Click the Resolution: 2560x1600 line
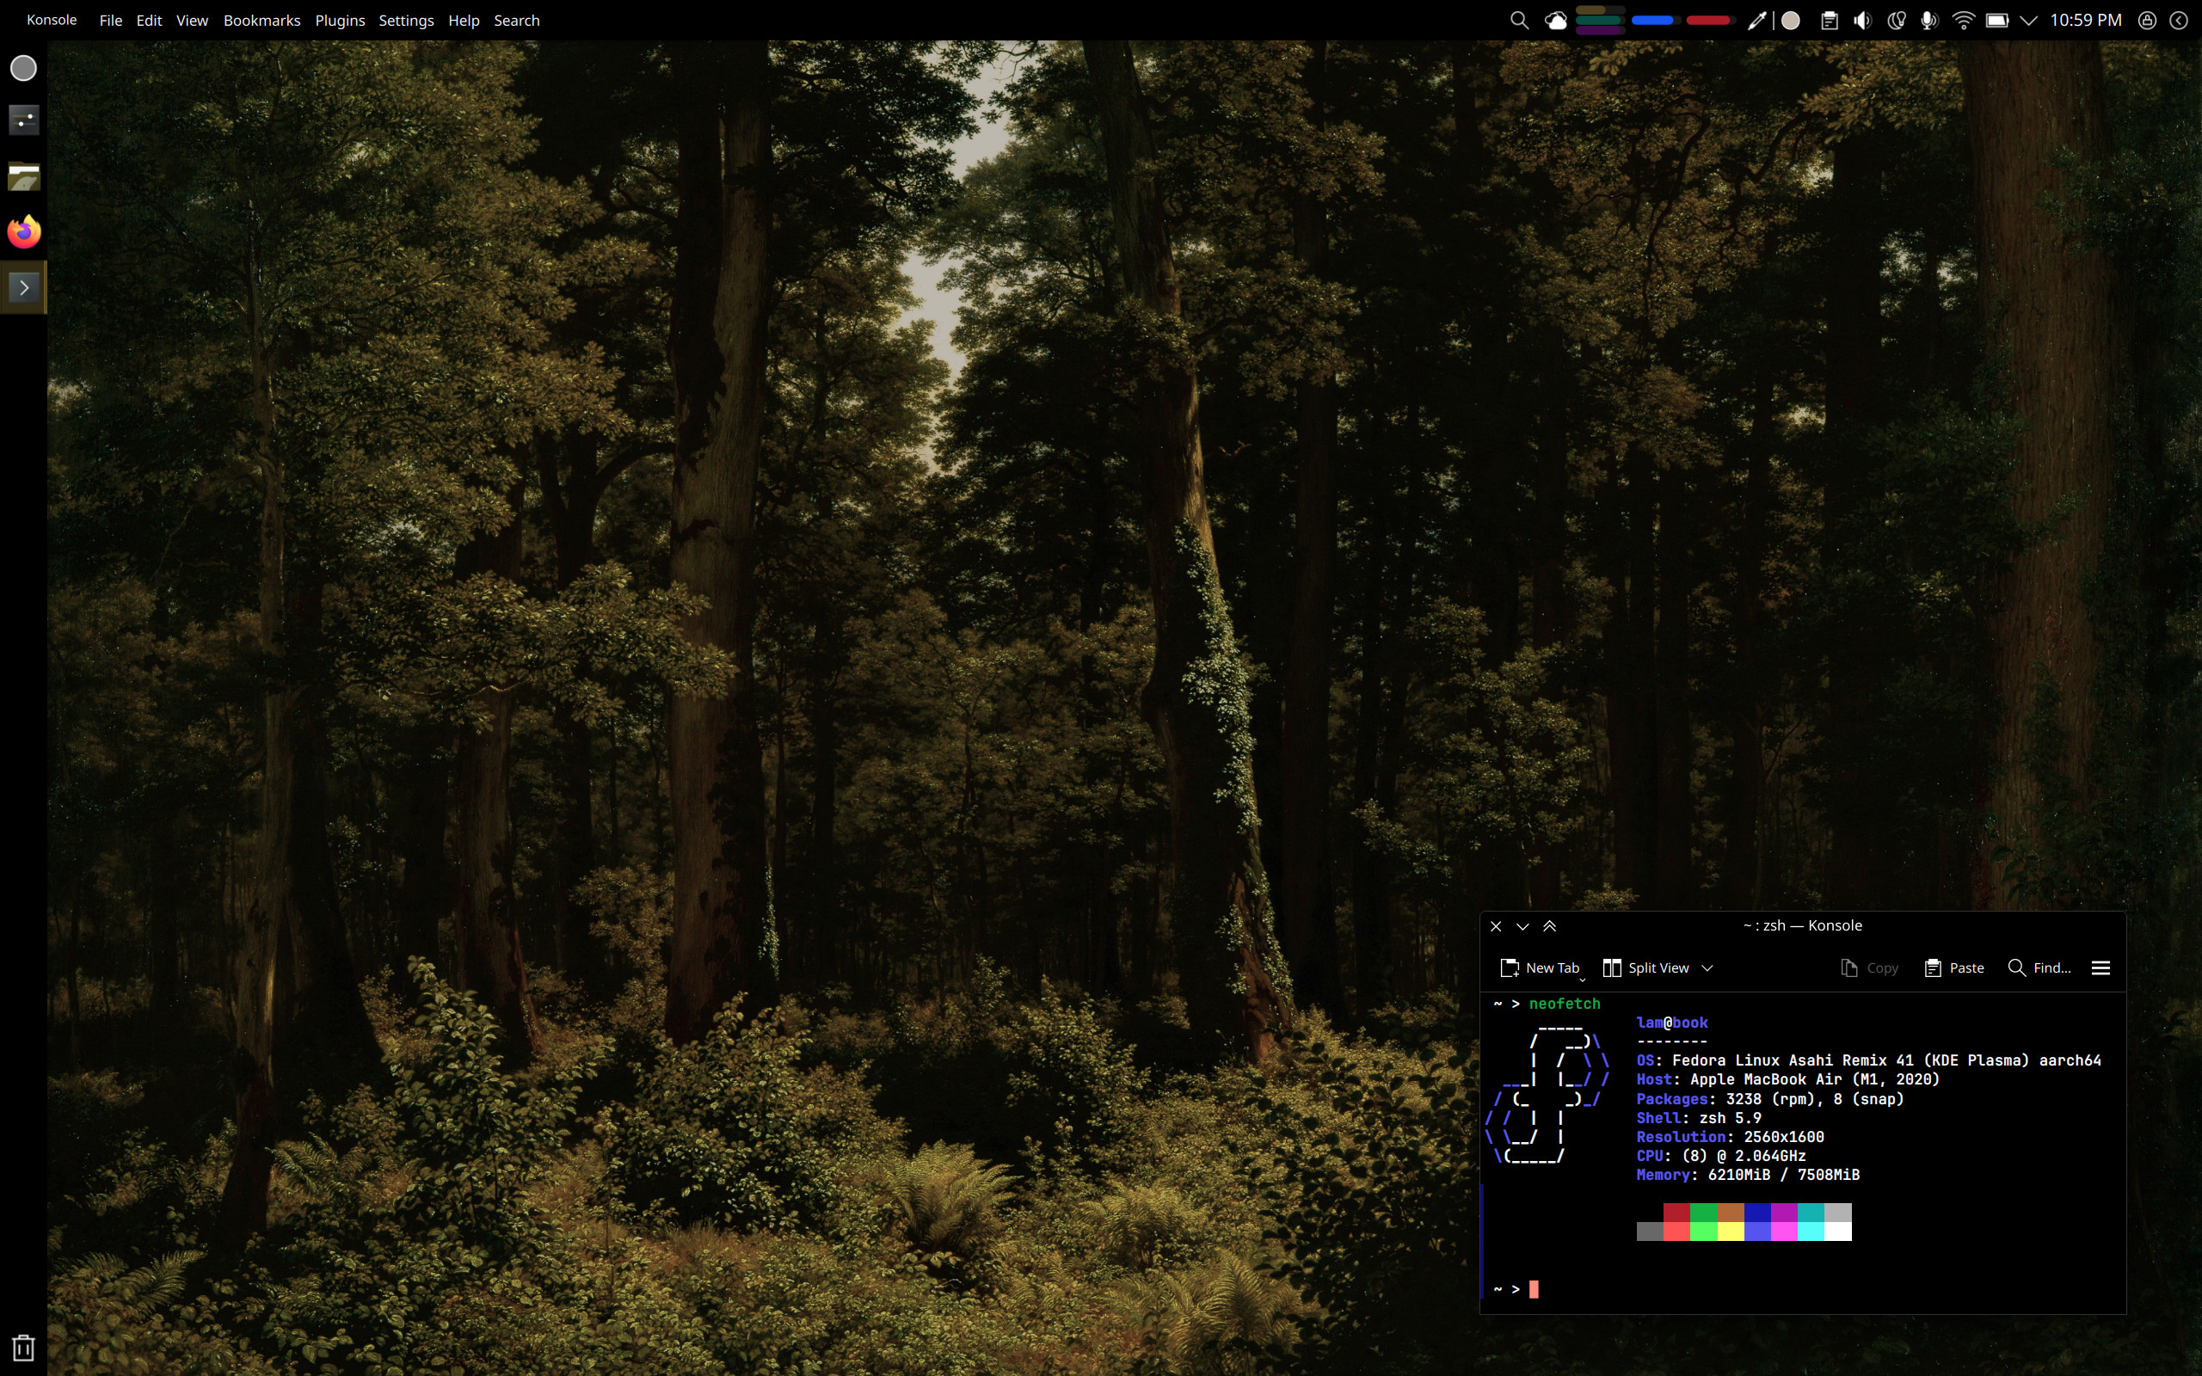The image size is (2202, 1376). pos(1730,1137)
